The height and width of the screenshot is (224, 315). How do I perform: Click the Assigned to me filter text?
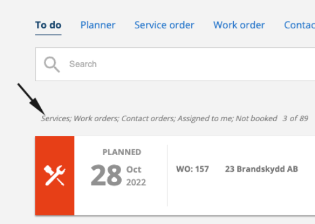(x=205, y=119)
